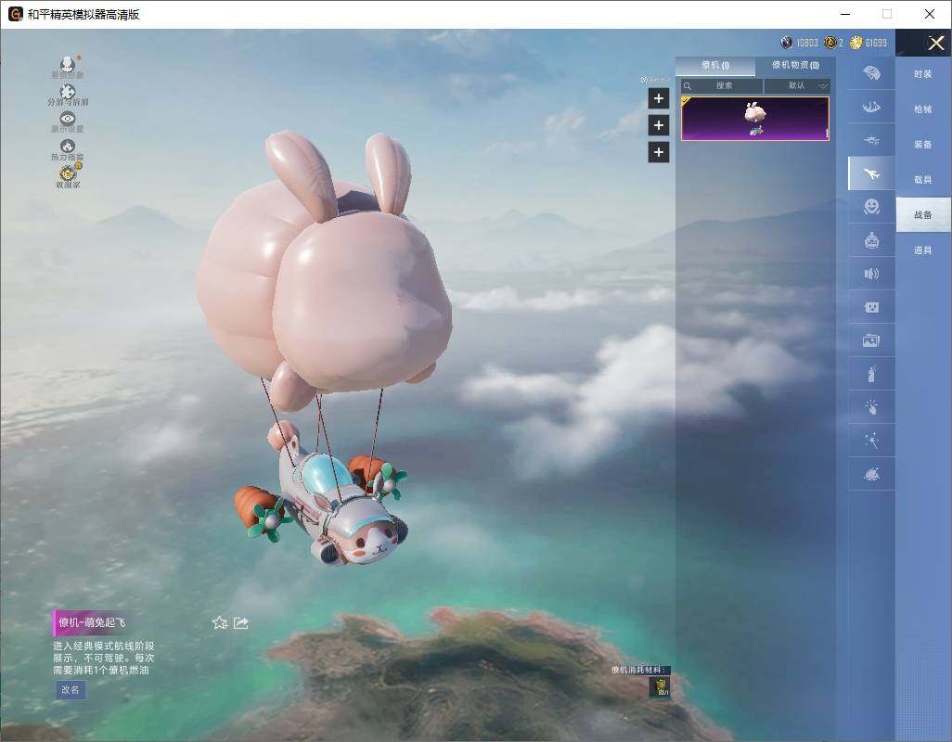
Task: Click the second plus slot button
Action: (x=659, y=125)
